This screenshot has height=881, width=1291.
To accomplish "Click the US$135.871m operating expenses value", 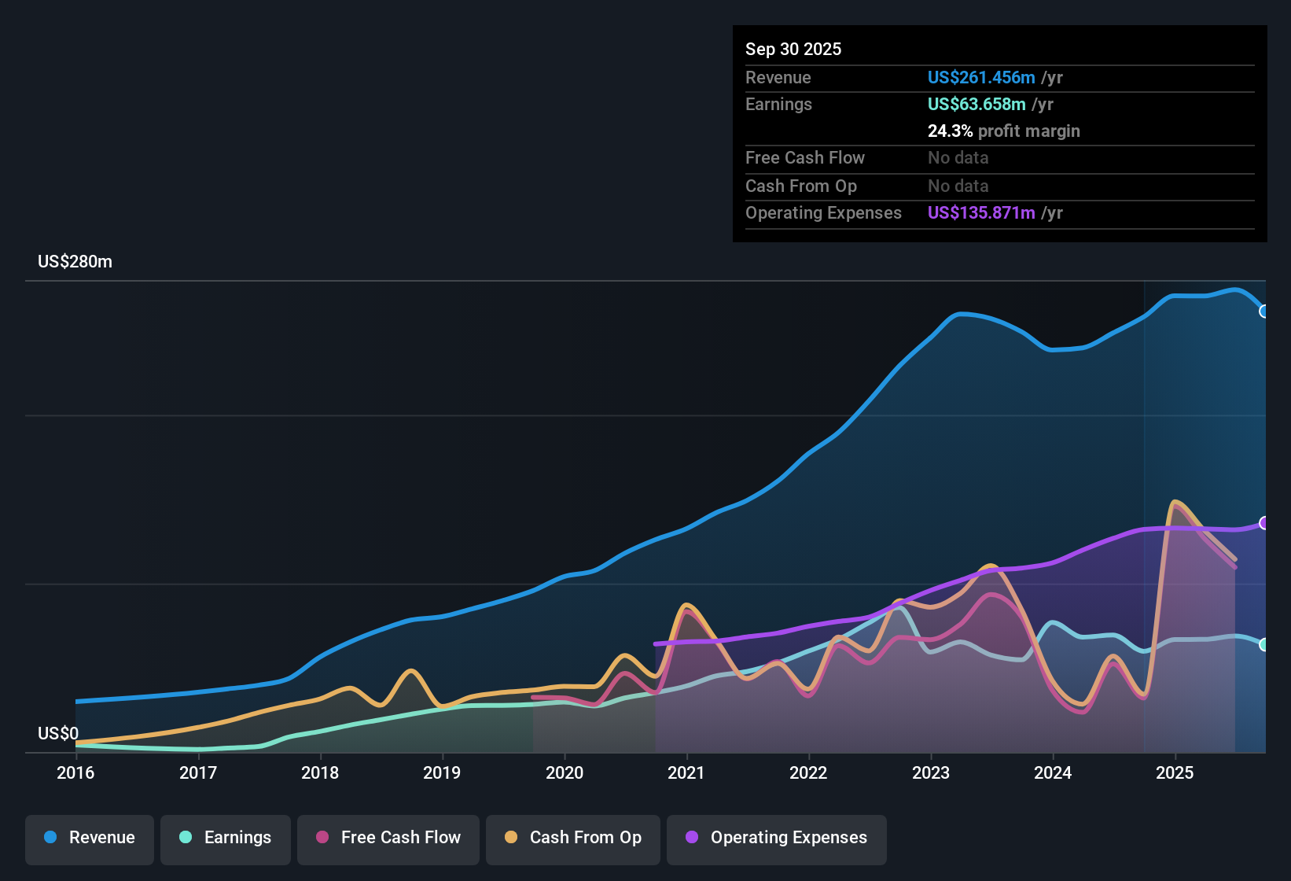I will (981, 212).
